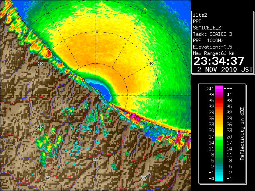This screenshot has height=191, width=255.
Task: Click the "Max Range:60 km" line
Action: 214,53
